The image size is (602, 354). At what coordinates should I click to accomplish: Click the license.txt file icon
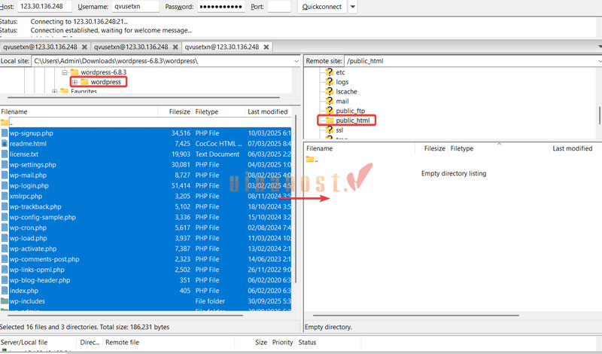coord(5,154)
